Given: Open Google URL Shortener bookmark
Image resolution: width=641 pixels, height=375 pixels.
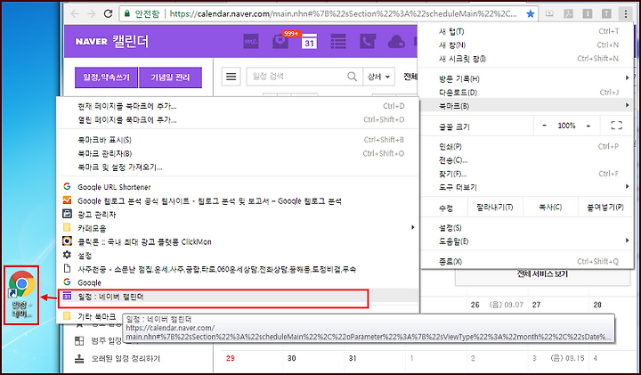Looking at the screenshot, I should pyautogui.click(x=238, y=187).
